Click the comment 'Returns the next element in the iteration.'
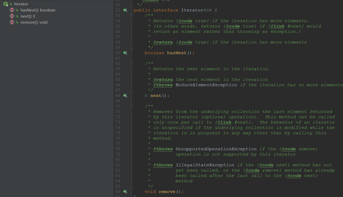The image size is (343, 197). tap(212, 69)
